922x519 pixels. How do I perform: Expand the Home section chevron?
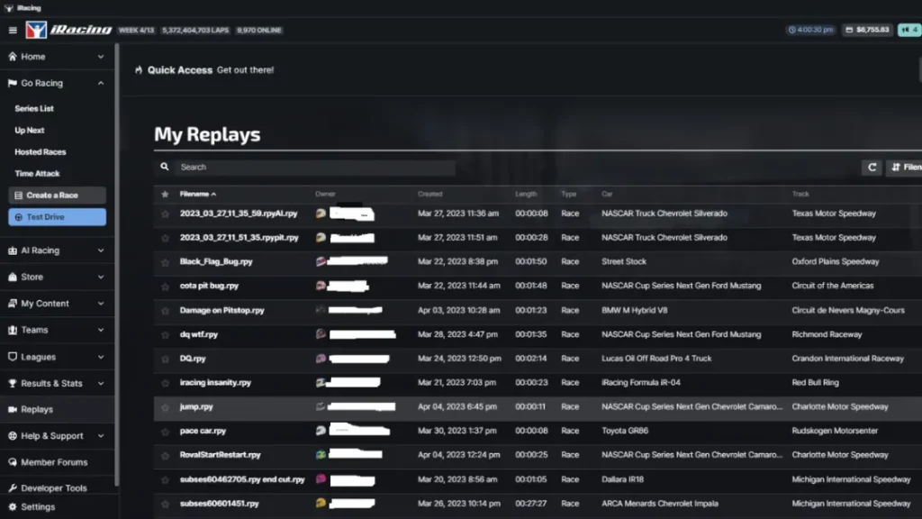[101, 57]
